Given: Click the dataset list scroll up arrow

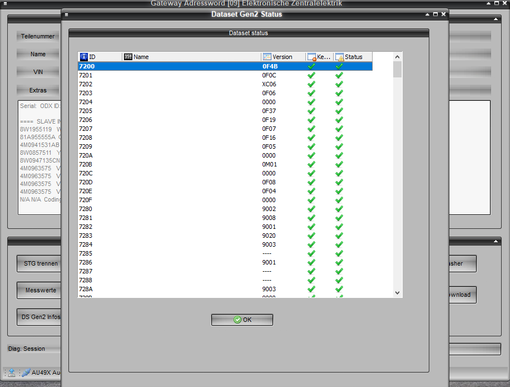Looking at the screenshot, I should click(x=397, y=57).
